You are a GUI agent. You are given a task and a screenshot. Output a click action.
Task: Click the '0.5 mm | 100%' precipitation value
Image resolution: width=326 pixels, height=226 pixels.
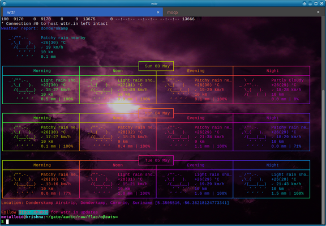point(57,99)
